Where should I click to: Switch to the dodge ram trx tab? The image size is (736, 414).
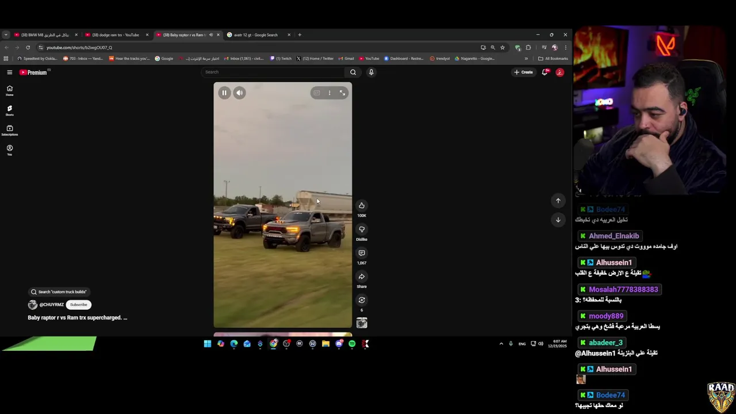[x=116, y=34]
